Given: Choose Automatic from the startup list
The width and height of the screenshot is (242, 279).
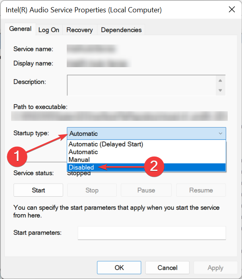Looking at the screenshot, I should 146,152.
